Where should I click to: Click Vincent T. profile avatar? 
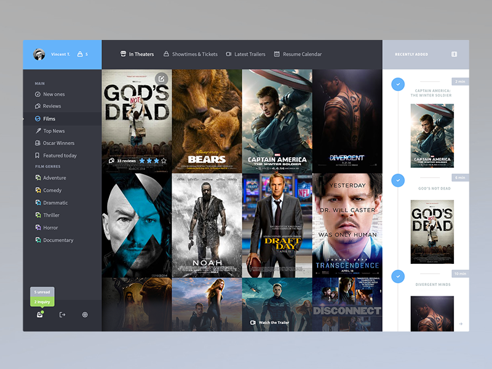39,54
